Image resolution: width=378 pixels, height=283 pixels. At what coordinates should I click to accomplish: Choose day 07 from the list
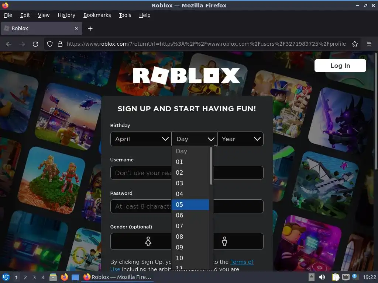(190, 226)
